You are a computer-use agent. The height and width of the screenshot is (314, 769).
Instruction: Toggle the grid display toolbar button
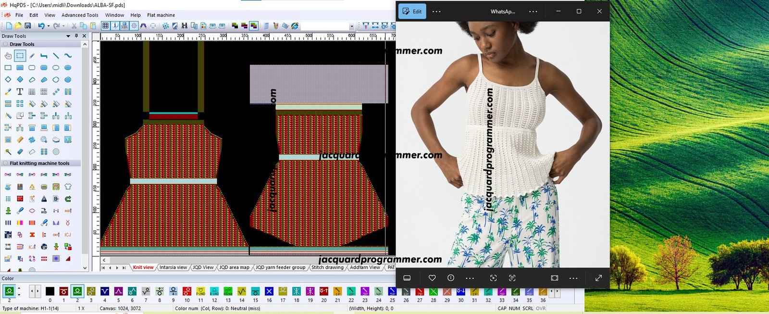(105, 25)
